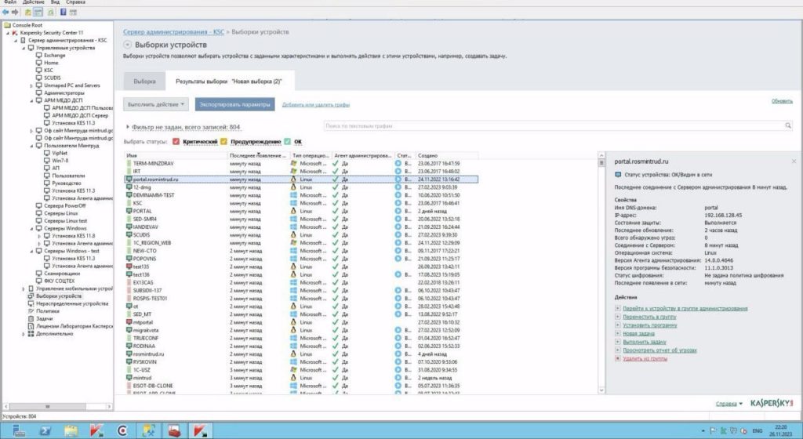Screen dimensions: 803x439
Task: Toggle the Предупреждение status checkbox
Action: click(x=224, y=141)
